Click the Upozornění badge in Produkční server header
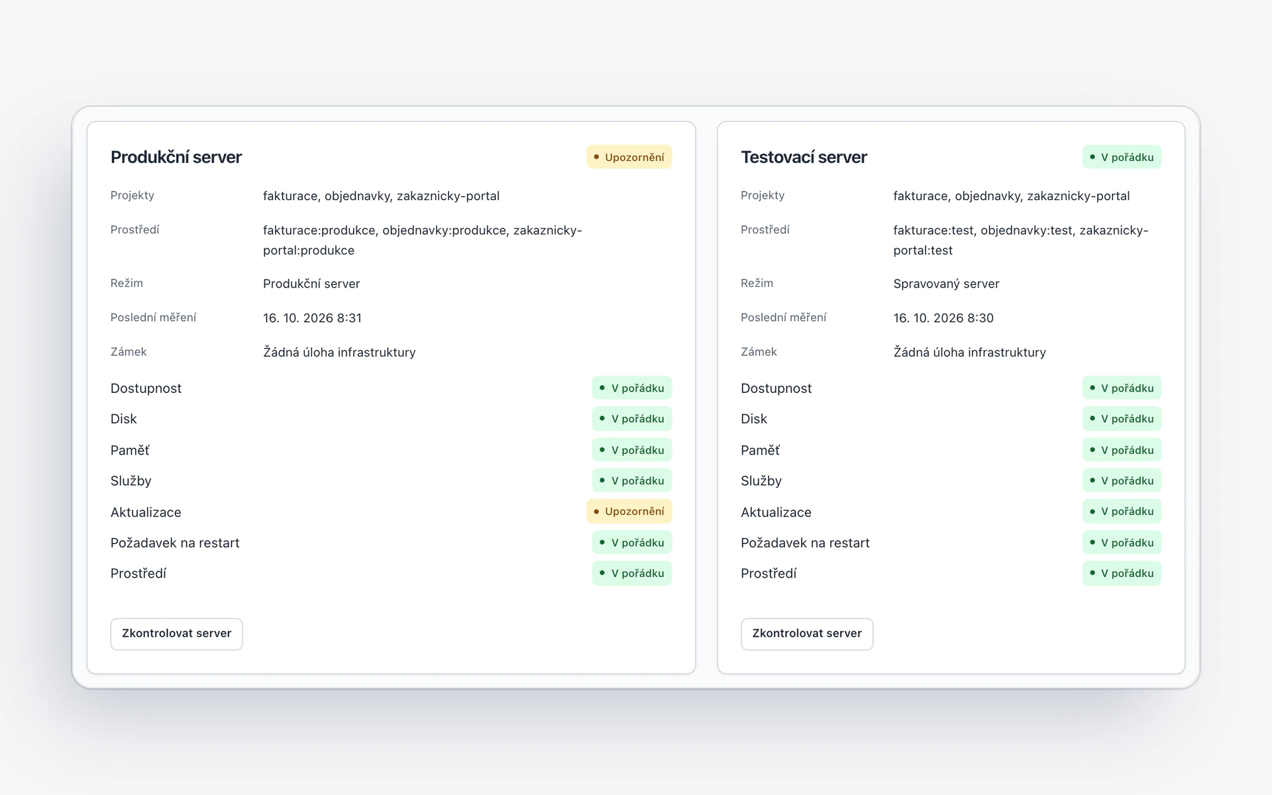The height and width of the screenshot is (795, 1272). coord(629,157)
